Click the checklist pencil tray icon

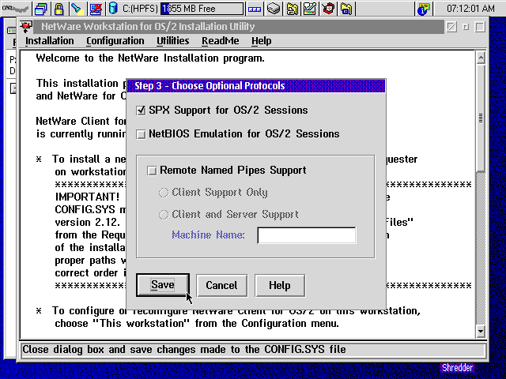coord(310,9)
